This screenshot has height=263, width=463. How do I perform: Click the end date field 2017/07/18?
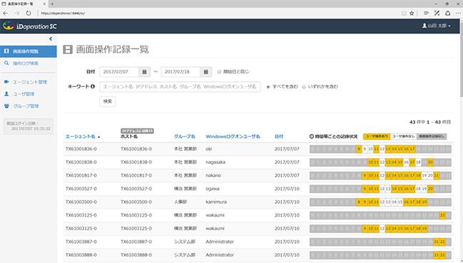[180, 72]
